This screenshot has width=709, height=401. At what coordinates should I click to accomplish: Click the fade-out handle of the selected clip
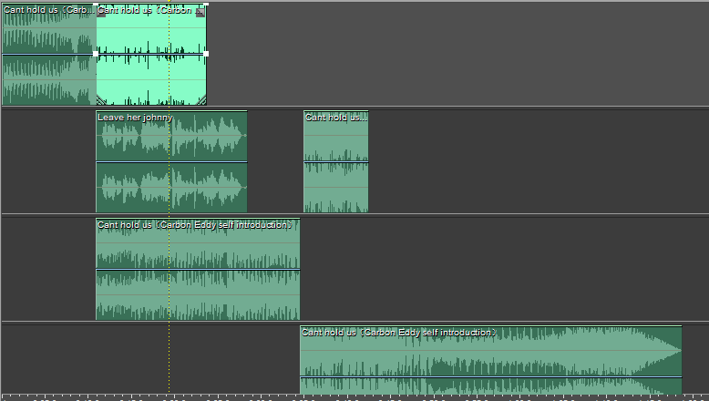(200, 13)
